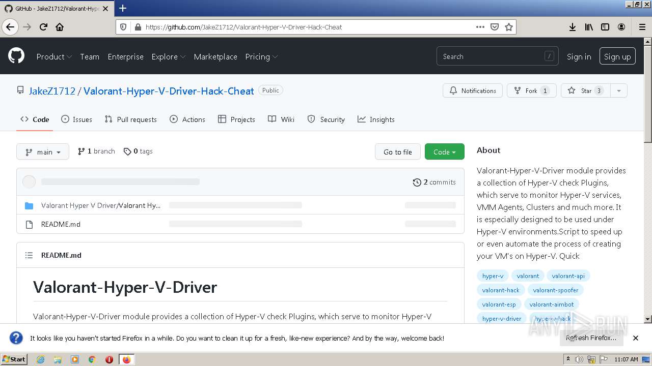Image resolution: width=652 pixels, height=366 pixels.
Task: Open the Pocket save icon
Action: click(494, 27)
